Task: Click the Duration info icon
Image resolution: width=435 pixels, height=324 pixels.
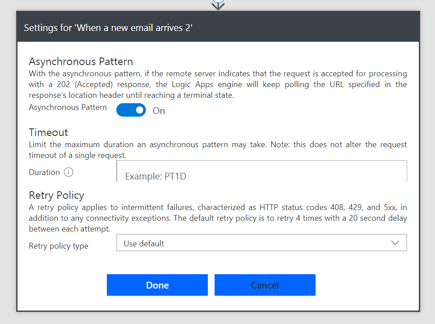Action: tap(68, 172)
